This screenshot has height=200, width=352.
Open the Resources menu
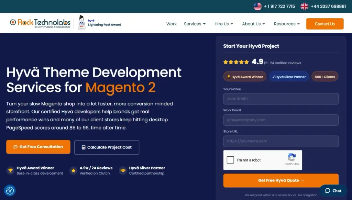pos(287,24)
